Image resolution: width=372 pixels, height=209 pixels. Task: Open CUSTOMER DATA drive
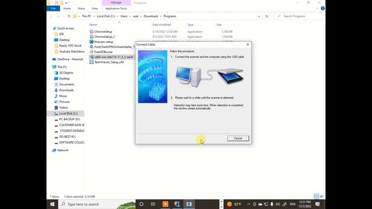[x=71, y=125]
